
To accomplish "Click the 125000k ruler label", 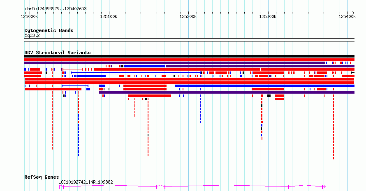I will tap(29, 16).
